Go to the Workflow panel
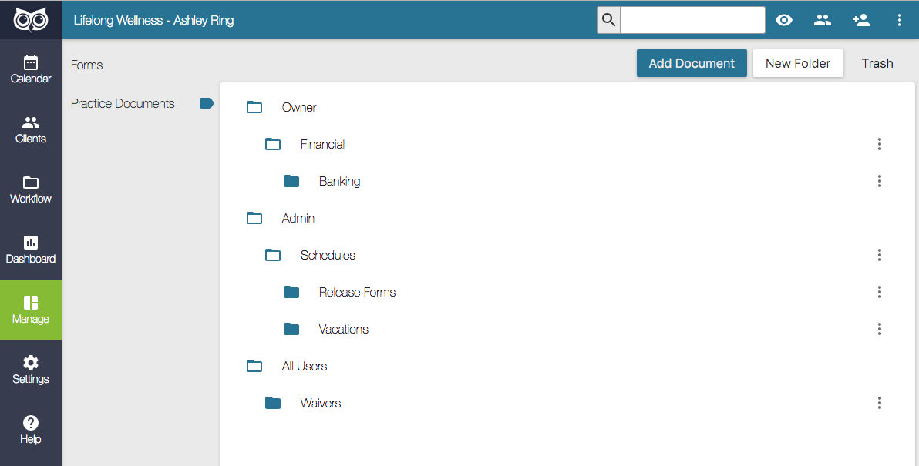 click(x=31, y=189)
